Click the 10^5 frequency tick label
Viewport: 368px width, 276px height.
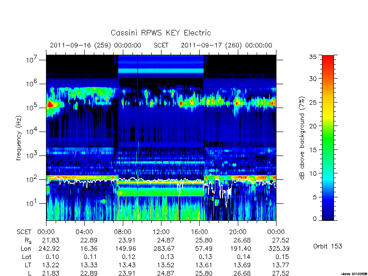click(33, 107)
